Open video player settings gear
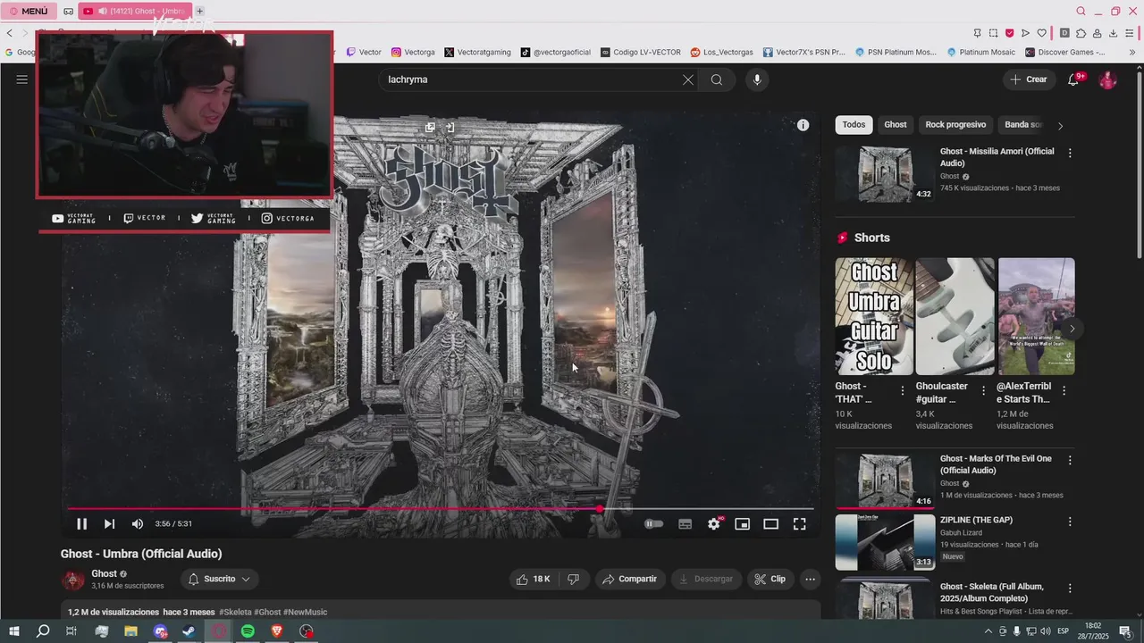Image resolution: width=1144 pixels, height=643 pixels. tap(714, 524)
